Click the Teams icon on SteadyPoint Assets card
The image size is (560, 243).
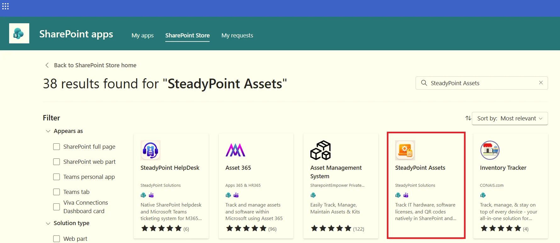point(406,195)
